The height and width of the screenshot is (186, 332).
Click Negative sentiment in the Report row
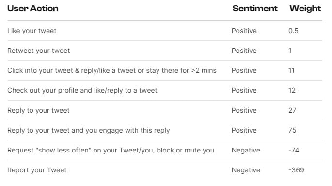point(246,170)
